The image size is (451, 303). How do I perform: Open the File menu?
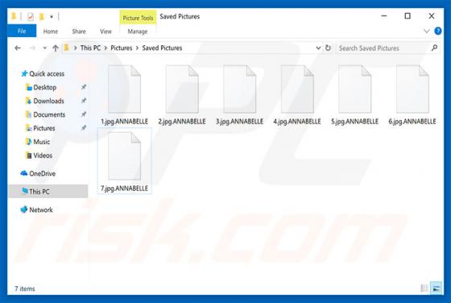click(x=22, y=31)
